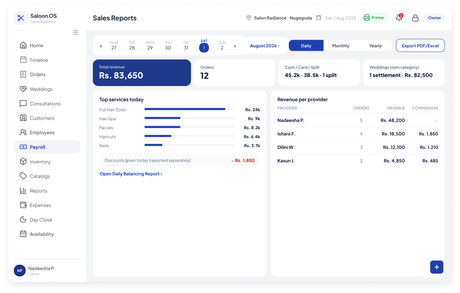The image size is (460, 293).
Task: Click the calendar icon next to the date
Action: [x=319, y=18]
